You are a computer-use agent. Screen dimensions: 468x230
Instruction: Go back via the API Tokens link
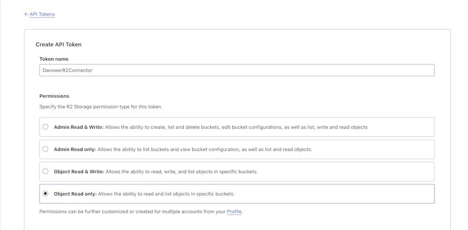42,14
